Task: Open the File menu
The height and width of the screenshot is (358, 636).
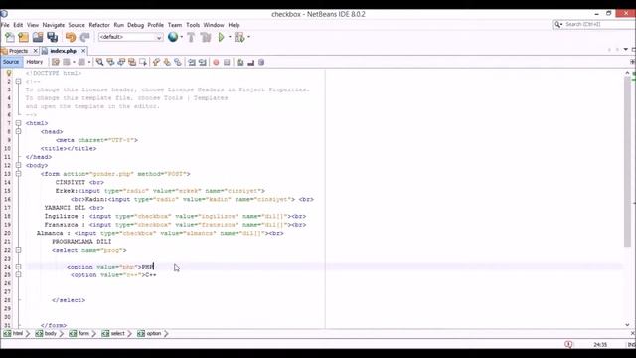Action: (5, 25)
